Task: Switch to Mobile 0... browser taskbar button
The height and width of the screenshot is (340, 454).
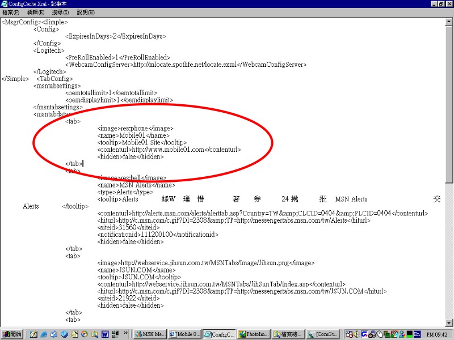Action: point(185,334)
